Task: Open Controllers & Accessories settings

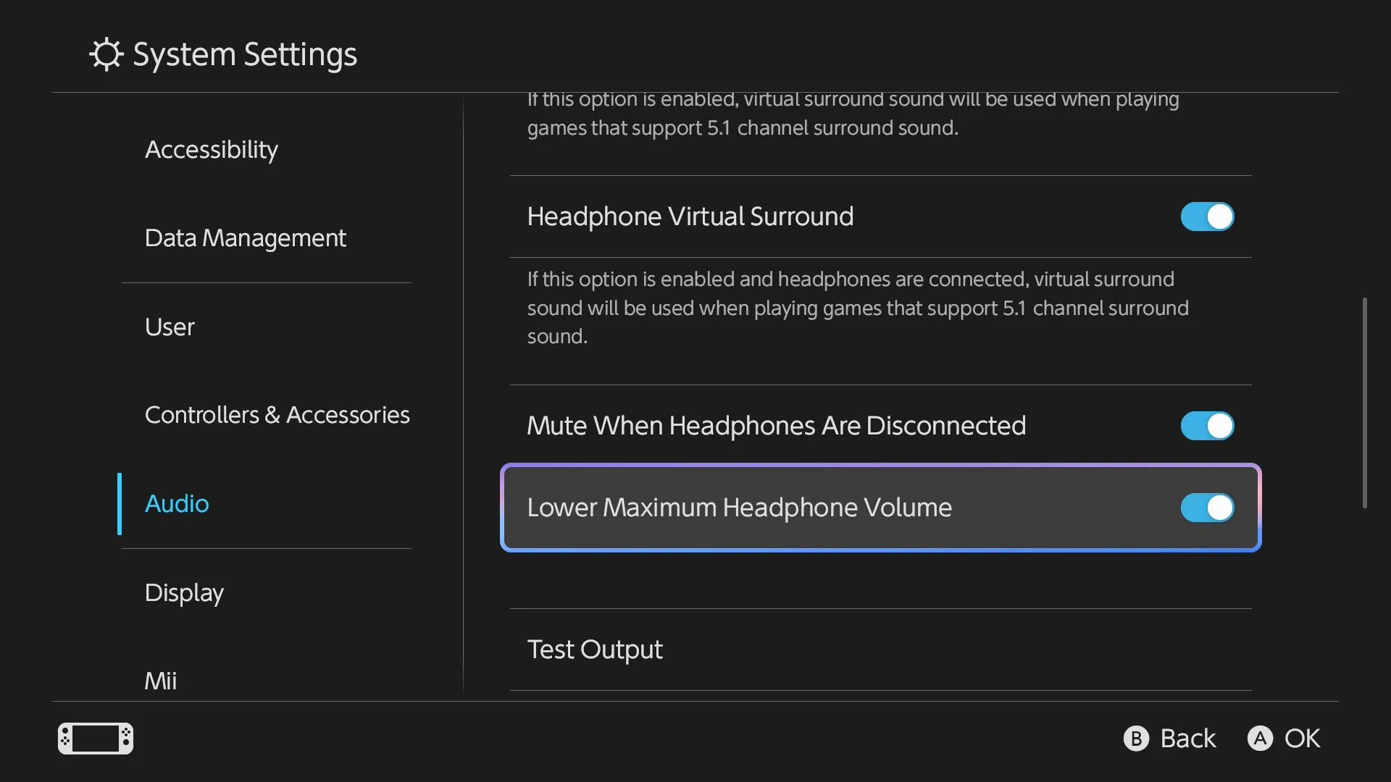Action: coord(277,415)
